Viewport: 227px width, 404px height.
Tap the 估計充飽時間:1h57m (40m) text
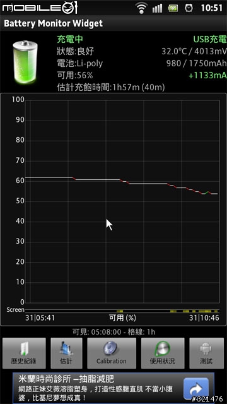[111, 88]
